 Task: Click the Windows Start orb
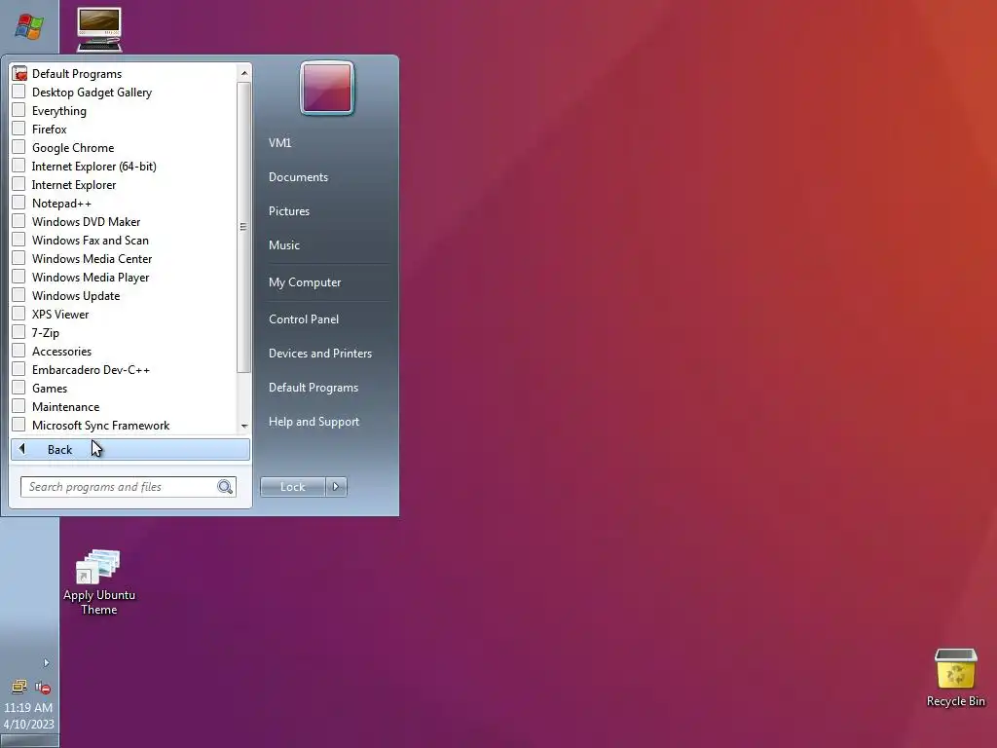coord(29,26)
